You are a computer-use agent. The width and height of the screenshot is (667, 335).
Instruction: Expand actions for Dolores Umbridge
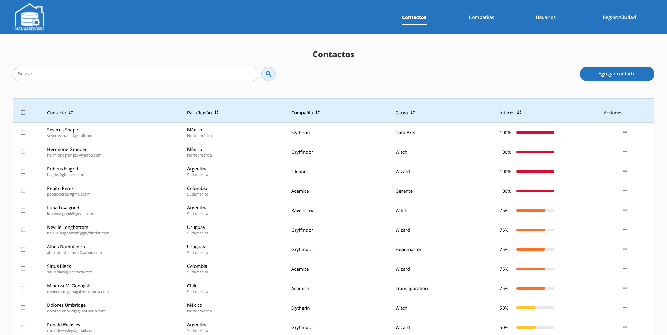625,308
